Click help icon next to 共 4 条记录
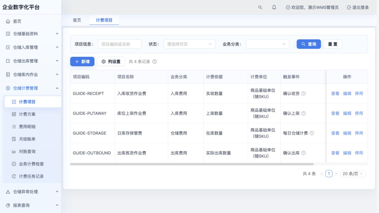 [x=155, y=62]
